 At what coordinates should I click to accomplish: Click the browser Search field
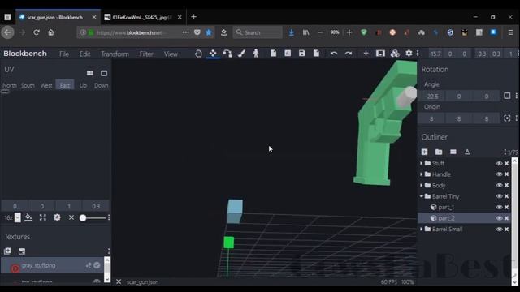258,32
